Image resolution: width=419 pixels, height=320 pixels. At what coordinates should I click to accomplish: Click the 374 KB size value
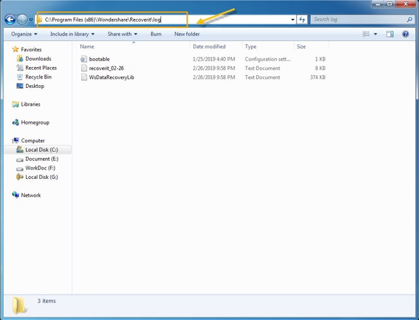pyautogui.click(x=318, y=77)
